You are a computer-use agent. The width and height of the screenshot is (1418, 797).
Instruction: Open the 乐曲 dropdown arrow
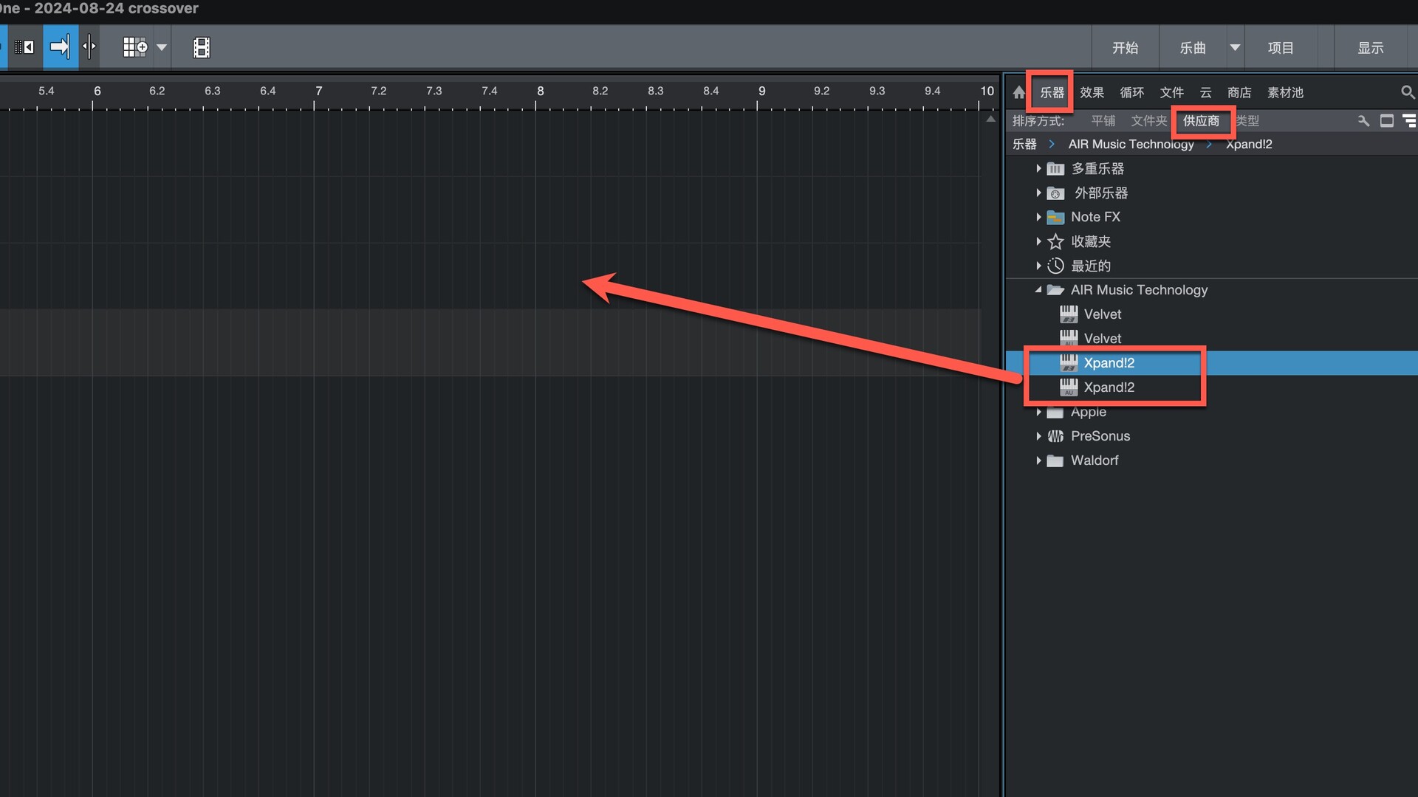pyautogui.click(x=1235, y=47)
